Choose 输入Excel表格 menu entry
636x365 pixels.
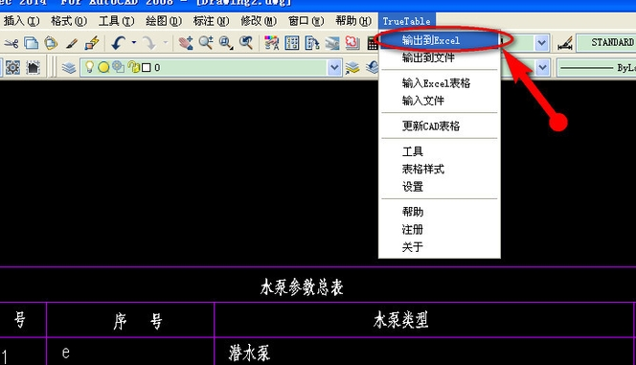click(x=440, y=83)
